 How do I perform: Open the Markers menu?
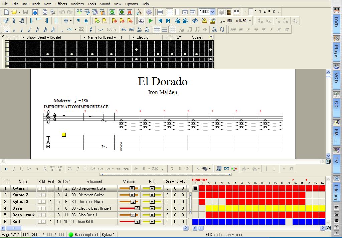click(x=77, y=4)
